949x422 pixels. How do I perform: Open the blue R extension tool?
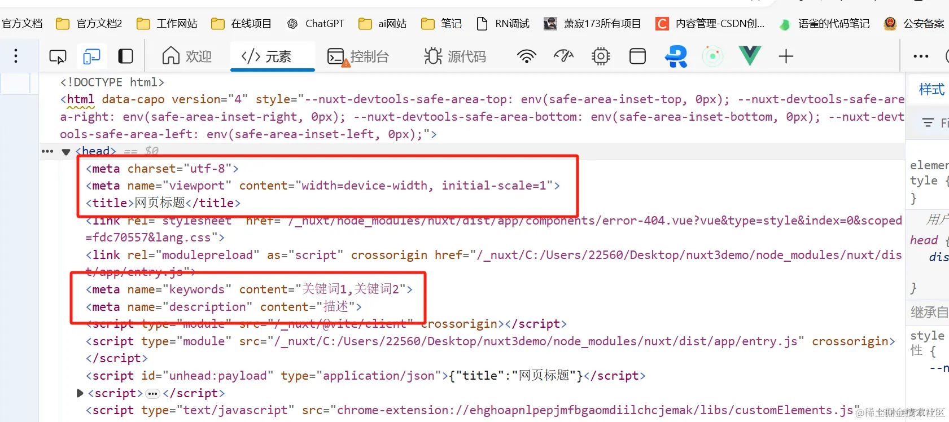click(x=676, y=56)
